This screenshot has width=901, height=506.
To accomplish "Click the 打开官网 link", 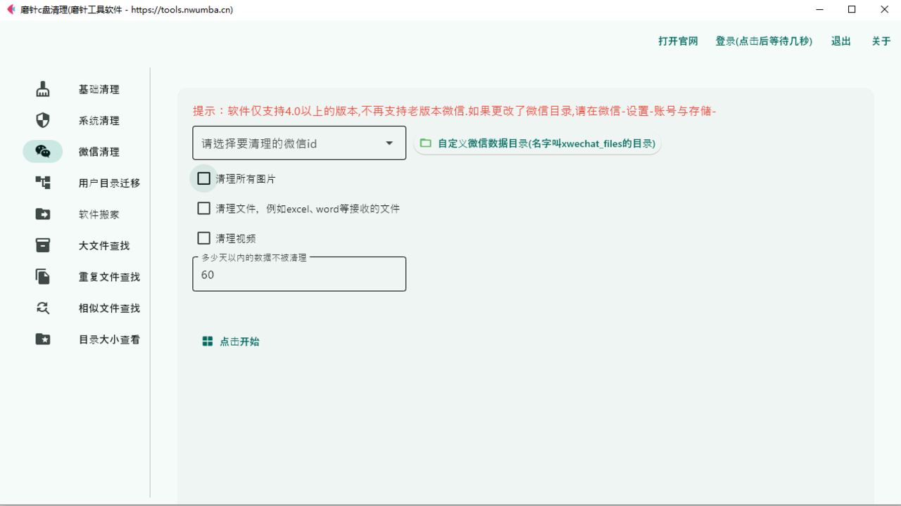I will pyautogui.click(x=678, y=41).
